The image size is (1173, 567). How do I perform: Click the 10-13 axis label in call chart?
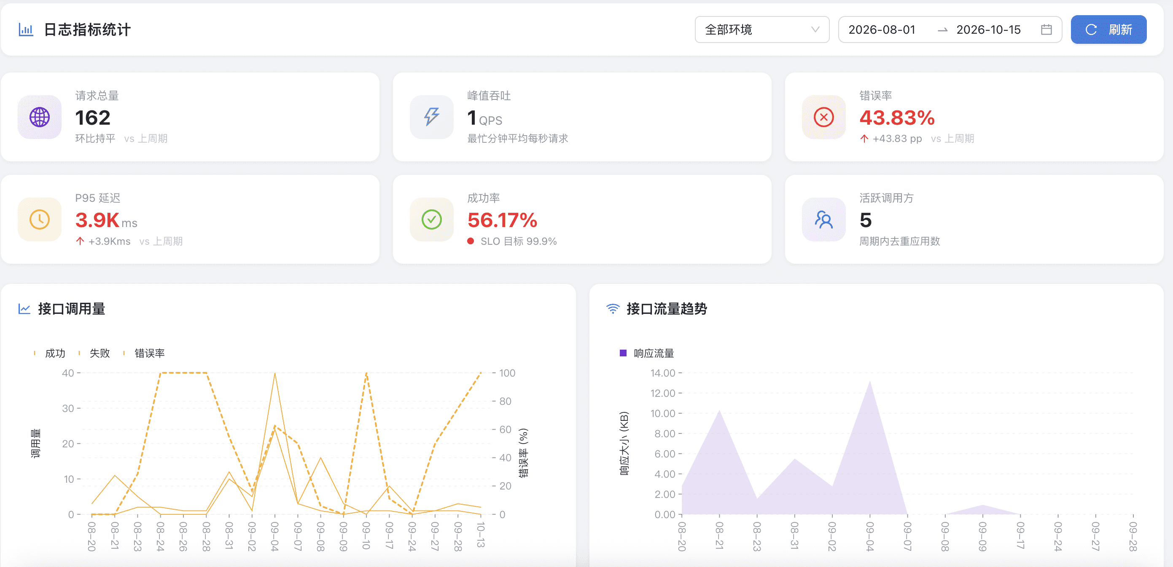point(480,535)
